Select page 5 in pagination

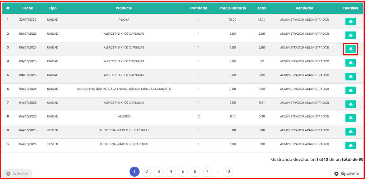pyautogui.click(x=183, y=172)
